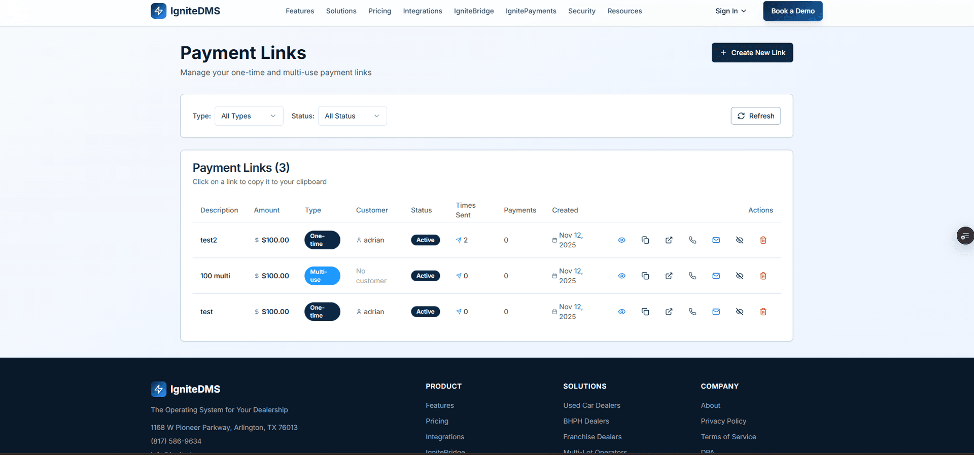974x455 pixels.
Task: Open test2 link in new tab icon
Action: [669, 240]
